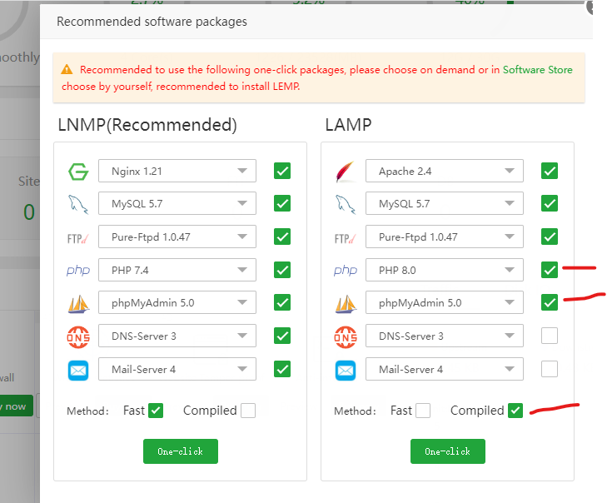Expand the Apache 2.4 version dropdown
This screenshot has width=607, height=503.
pos(444,172)
